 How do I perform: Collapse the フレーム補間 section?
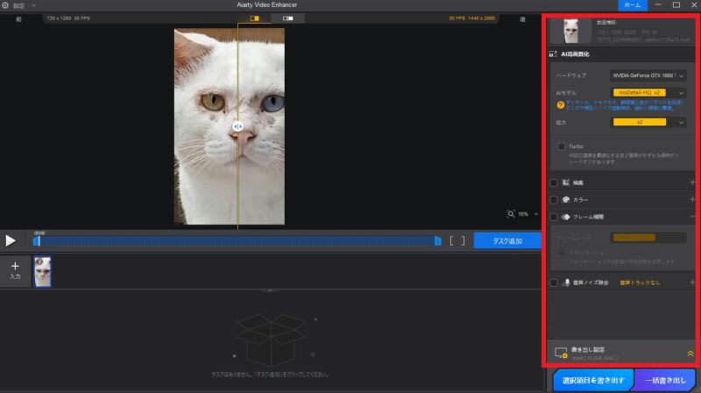pos(692,216)
